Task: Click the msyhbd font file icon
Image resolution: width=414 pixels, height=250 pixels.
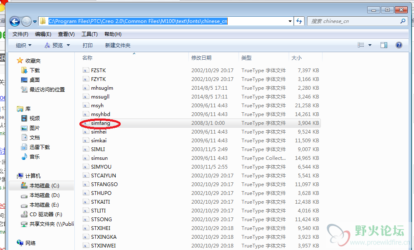Action: tap(86, 114)
